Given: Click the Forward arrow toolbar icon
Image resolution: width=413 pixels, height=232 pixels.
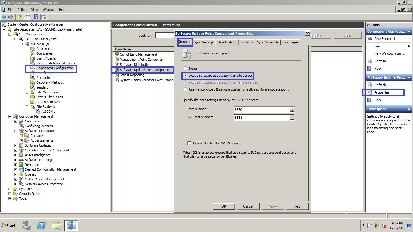Looking at the screenshot, I should point(11,17).
